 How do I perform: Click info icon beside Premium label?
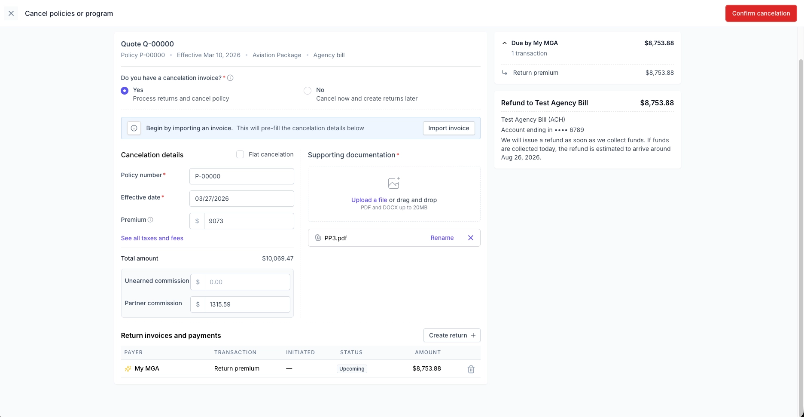click(150, 220)
